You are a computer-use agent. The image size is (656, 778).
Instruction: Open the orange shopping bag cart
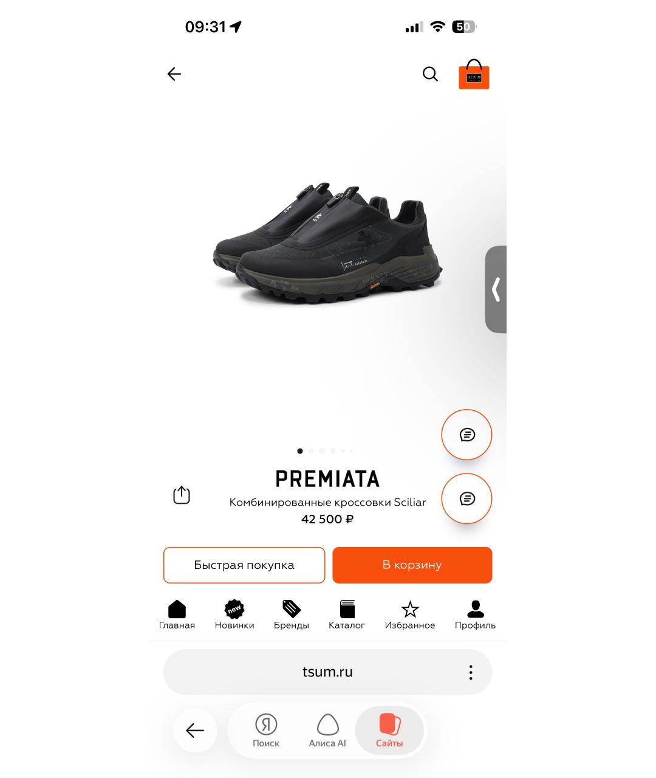coord(474,75)
